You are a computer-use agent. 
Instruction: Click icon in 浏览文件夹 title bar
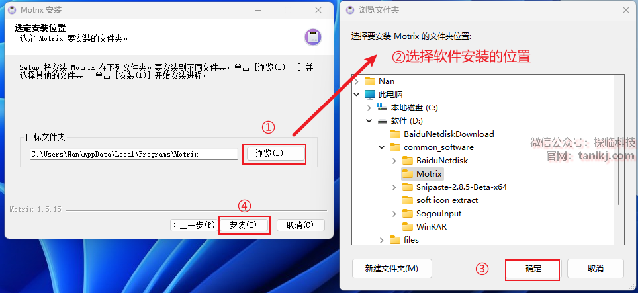pyautogui.click(x=349, y=10)
